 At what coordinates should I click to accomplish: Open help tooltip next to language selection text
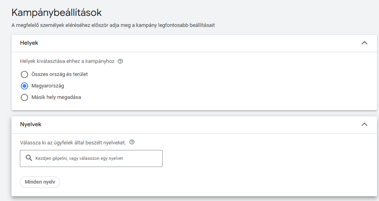click(x=132, y=142)
